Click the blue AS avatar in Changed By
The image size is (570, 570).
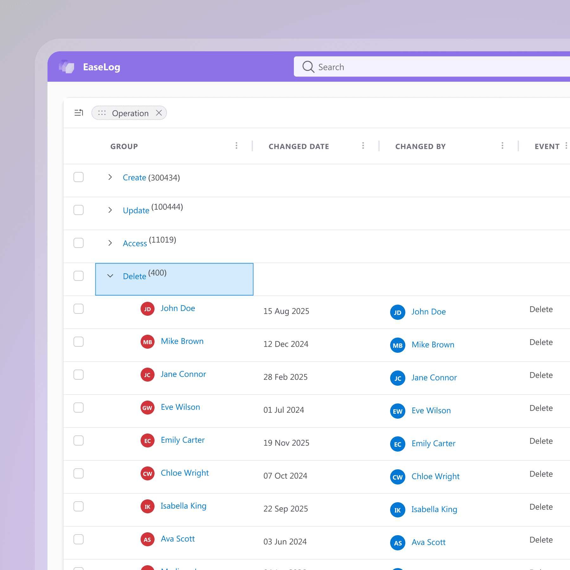398,543
